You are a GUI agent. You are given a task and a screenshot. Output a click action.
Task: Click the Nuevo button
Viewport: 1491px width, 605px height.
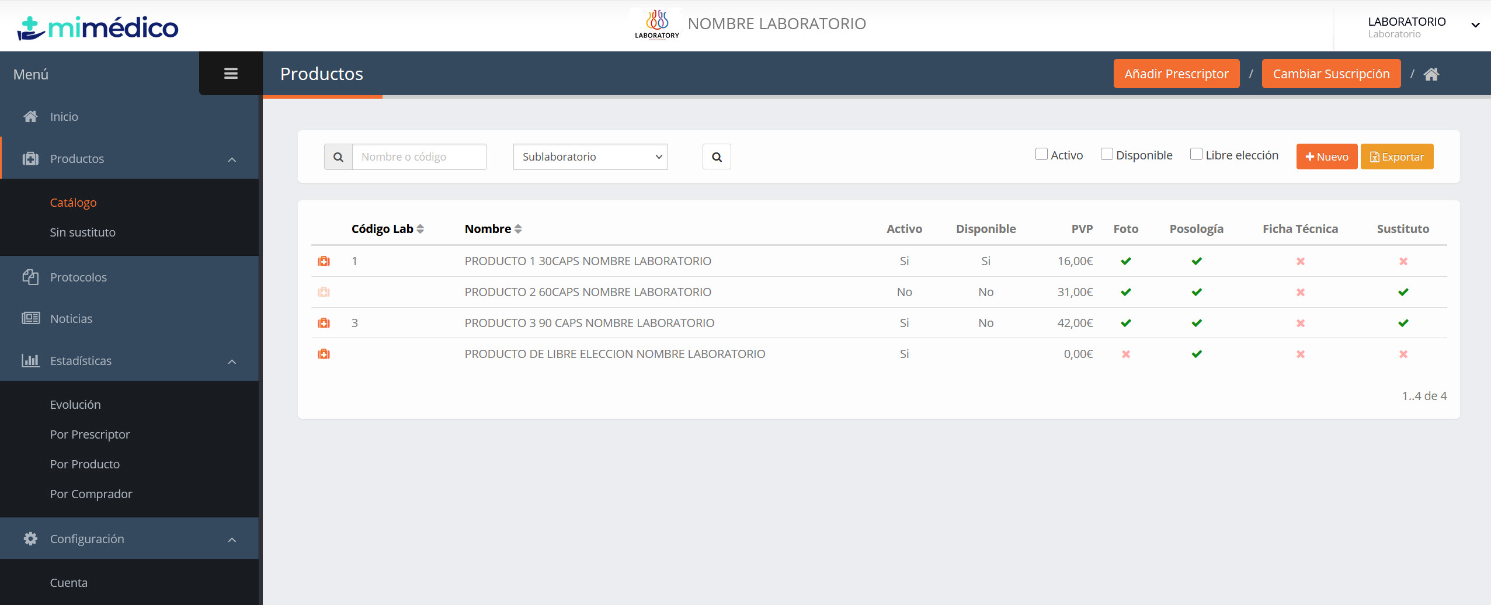(x=1326, y=157)
